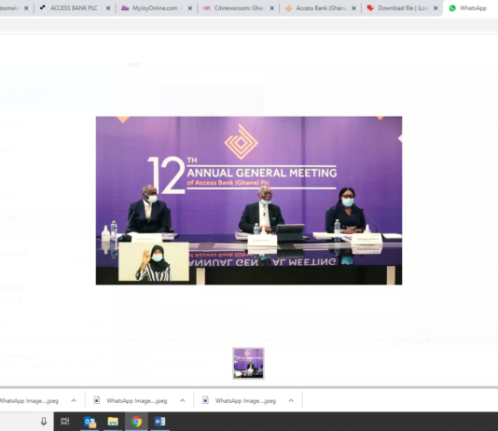Close the leftmost partially visible tab
The height and width of the screenshot is (431, 498).
point(26,8)
